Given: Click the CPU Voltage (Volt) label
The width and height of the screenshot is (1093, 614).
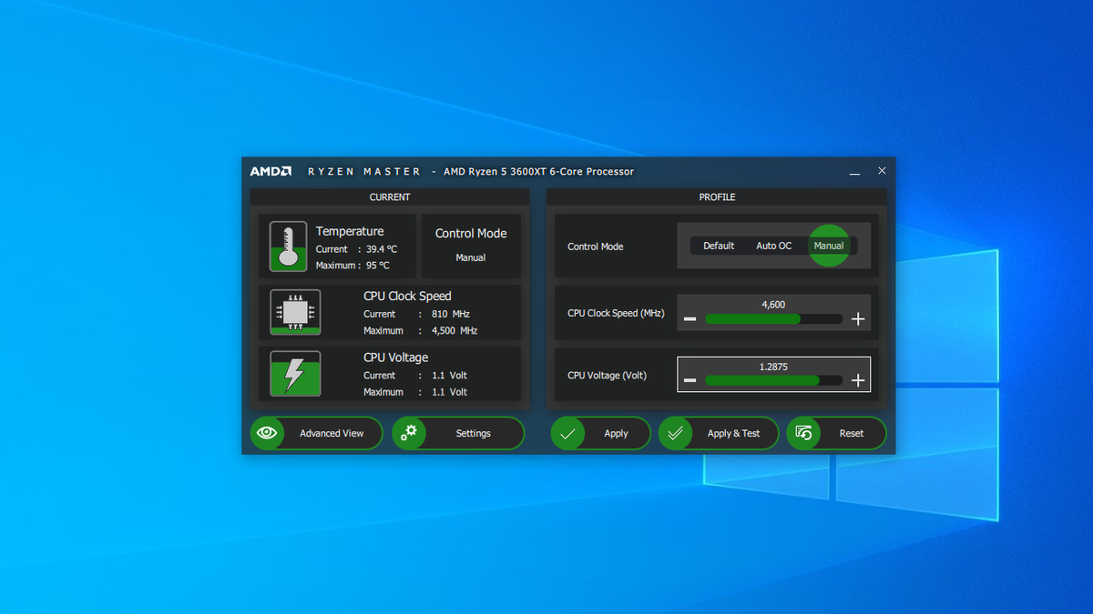Looking at the screenshot, I should click(x=607, y=375).
